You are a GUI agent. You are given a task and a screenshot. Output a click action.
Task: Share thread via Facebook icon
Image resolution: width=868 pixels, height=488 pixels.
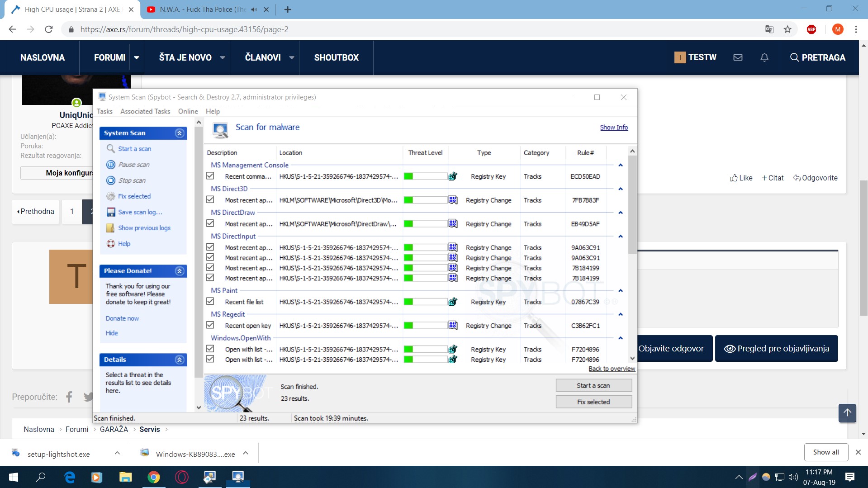(69, 397)
